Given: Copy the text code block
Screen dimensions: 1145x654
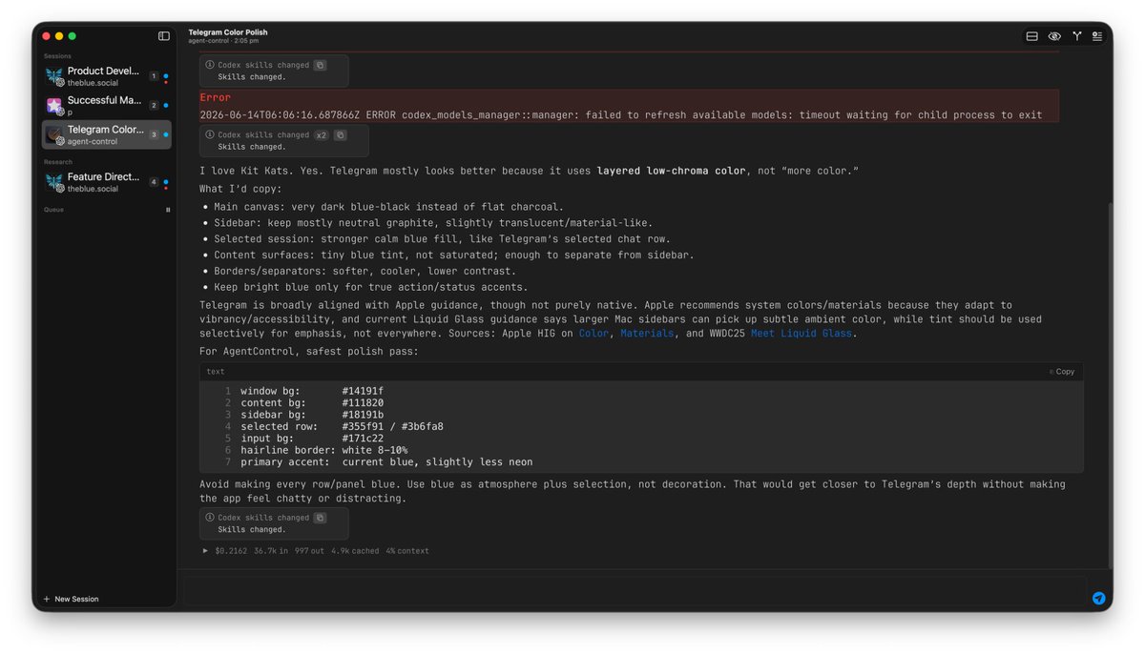Looking at the screenshot, I should pyautogui.click(x=1062, y=372).
